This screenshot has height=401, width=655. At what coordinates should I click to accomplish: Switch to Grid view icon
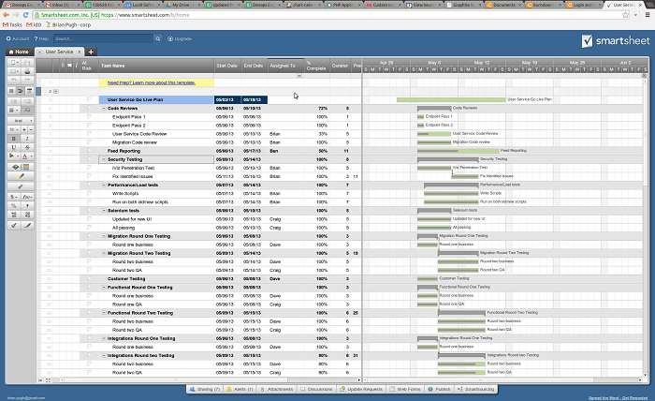[11, 91]
